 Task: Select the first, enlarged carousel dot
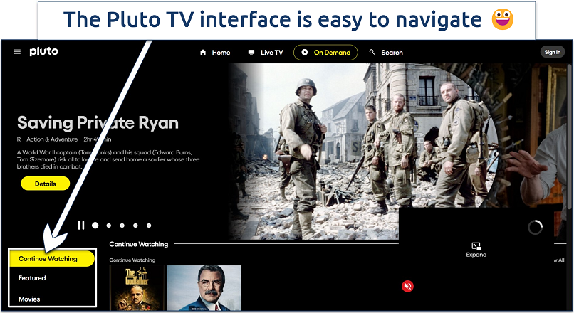click(95, 226)
